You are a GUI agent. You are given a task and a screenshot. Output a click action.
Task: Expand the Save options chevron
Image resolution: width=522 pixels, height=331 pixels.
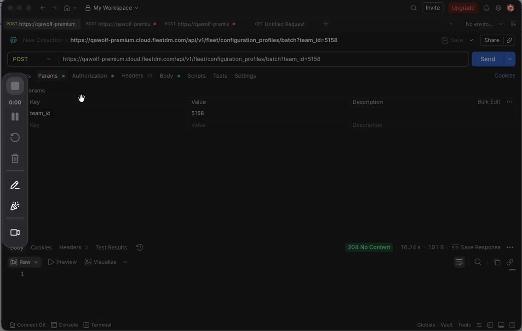pos(471,40)
